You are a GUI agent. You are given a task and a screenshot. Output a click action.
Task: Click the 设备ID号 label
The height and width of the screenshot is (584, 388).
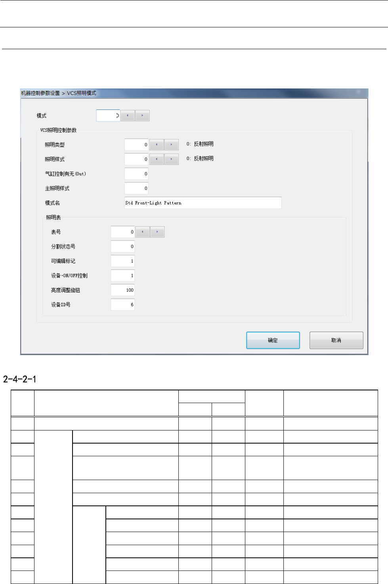point(61,305)
